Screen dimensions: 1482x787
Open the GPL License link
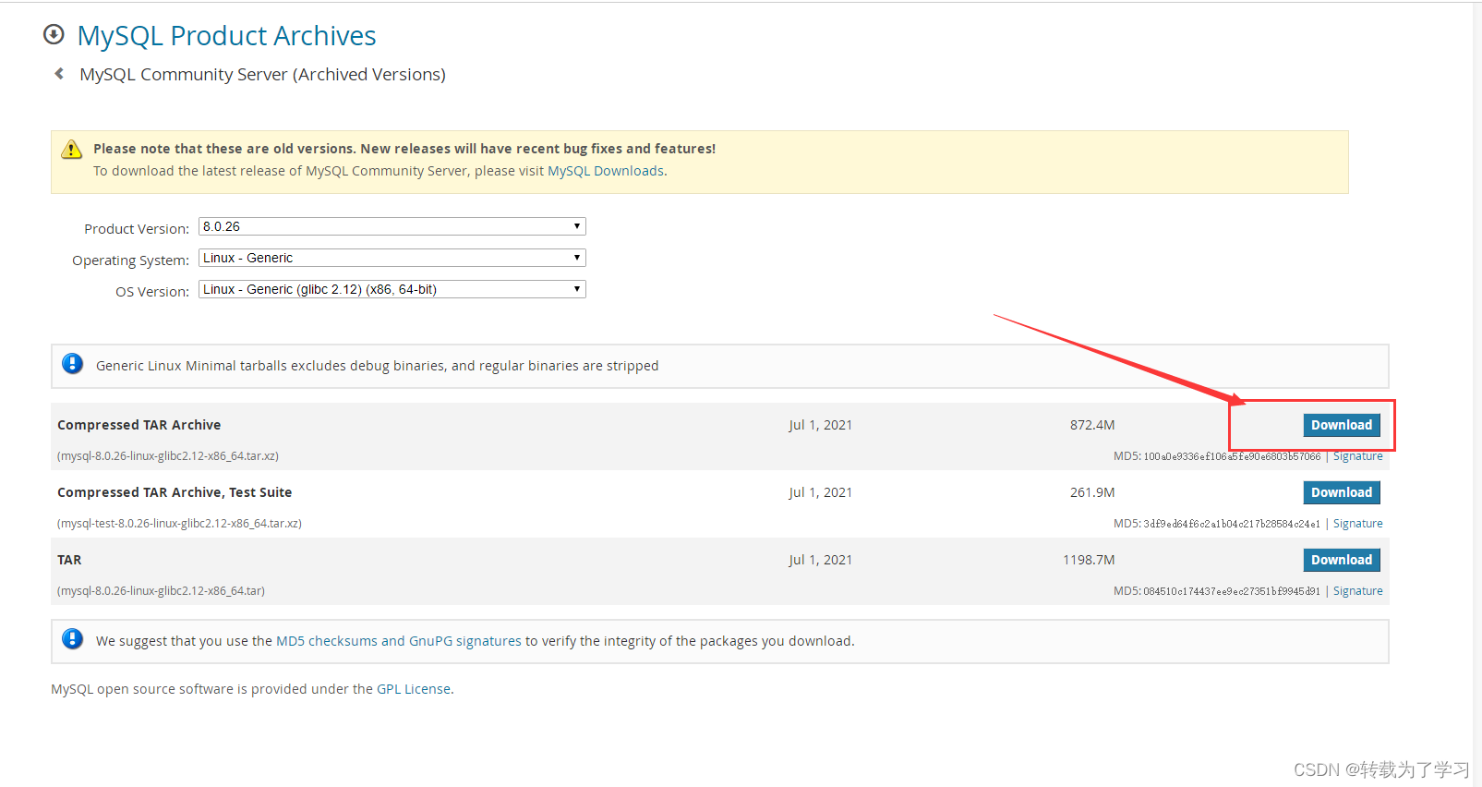click(x=414, y=689)
